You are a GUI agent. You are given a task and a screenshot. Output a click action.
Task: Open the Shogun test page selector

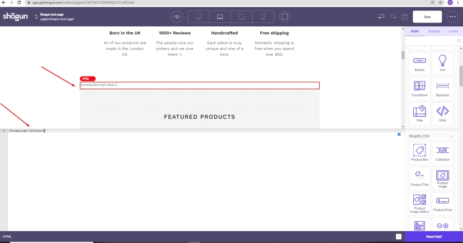click(36, 17)
